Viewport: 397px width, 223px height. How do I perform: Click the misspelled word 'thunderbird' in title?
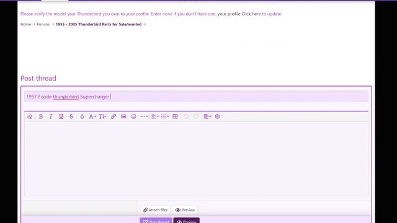66,97
